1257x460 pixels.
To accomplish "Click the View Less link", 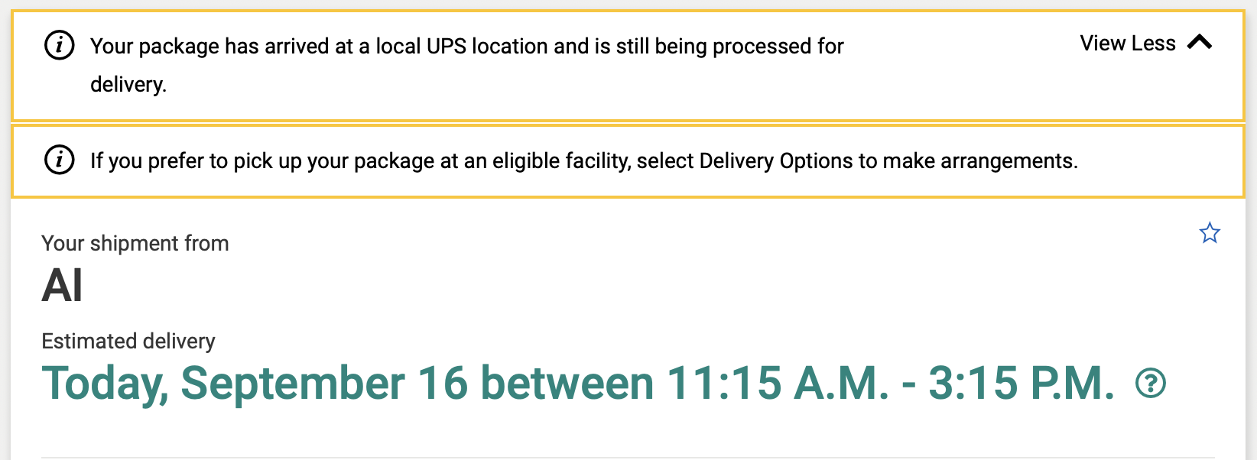I will 1128,43.
